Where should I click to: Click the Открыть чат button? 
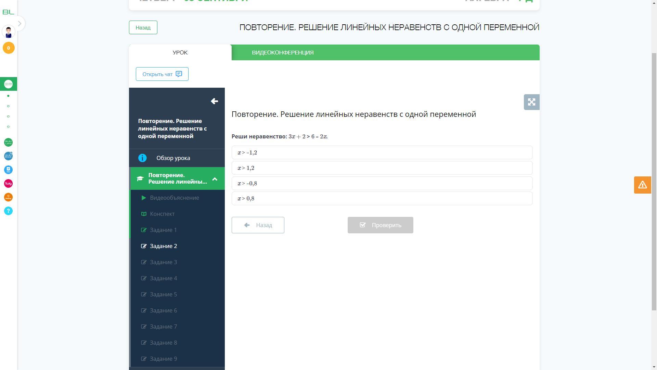point(162,74)
